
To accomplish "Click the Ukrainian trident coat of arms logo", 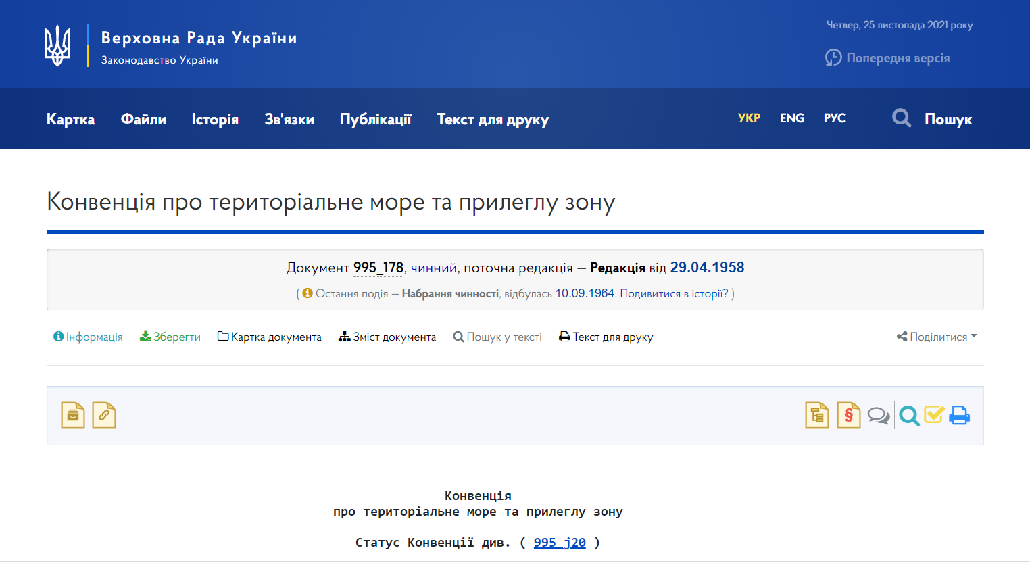I will [57, 45].
